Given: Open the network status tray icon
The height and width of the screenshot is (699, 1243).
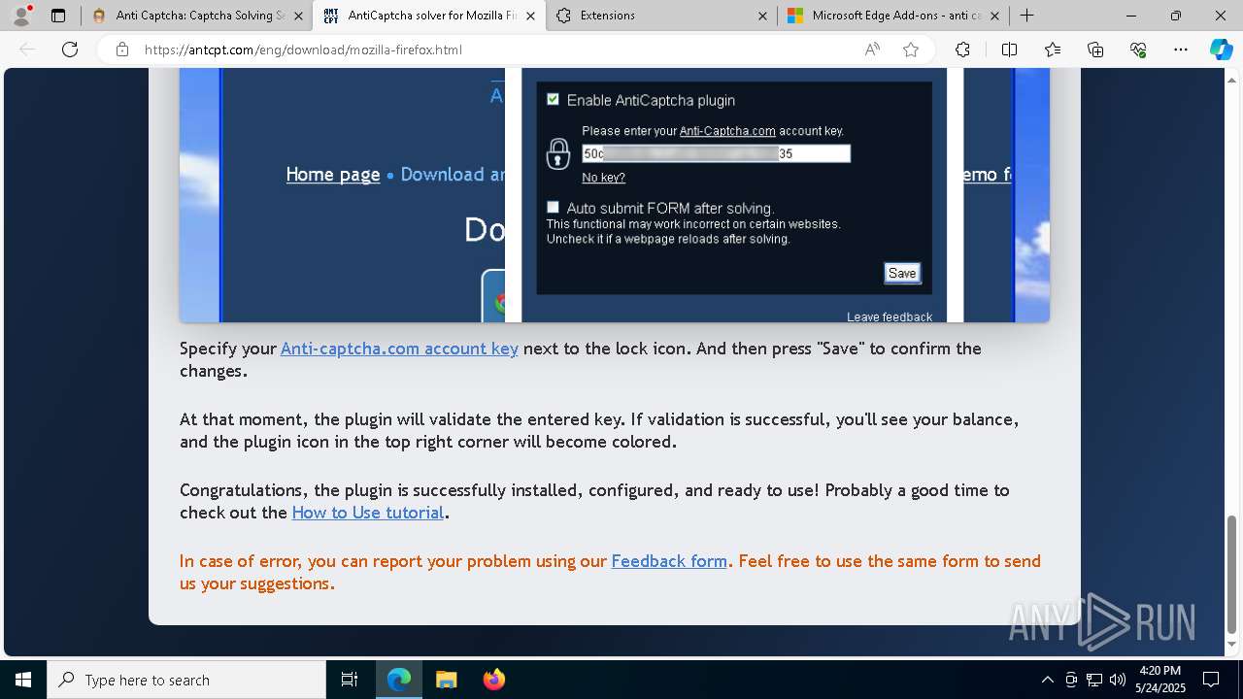Looking at the screenshot, I should 1094,680.
